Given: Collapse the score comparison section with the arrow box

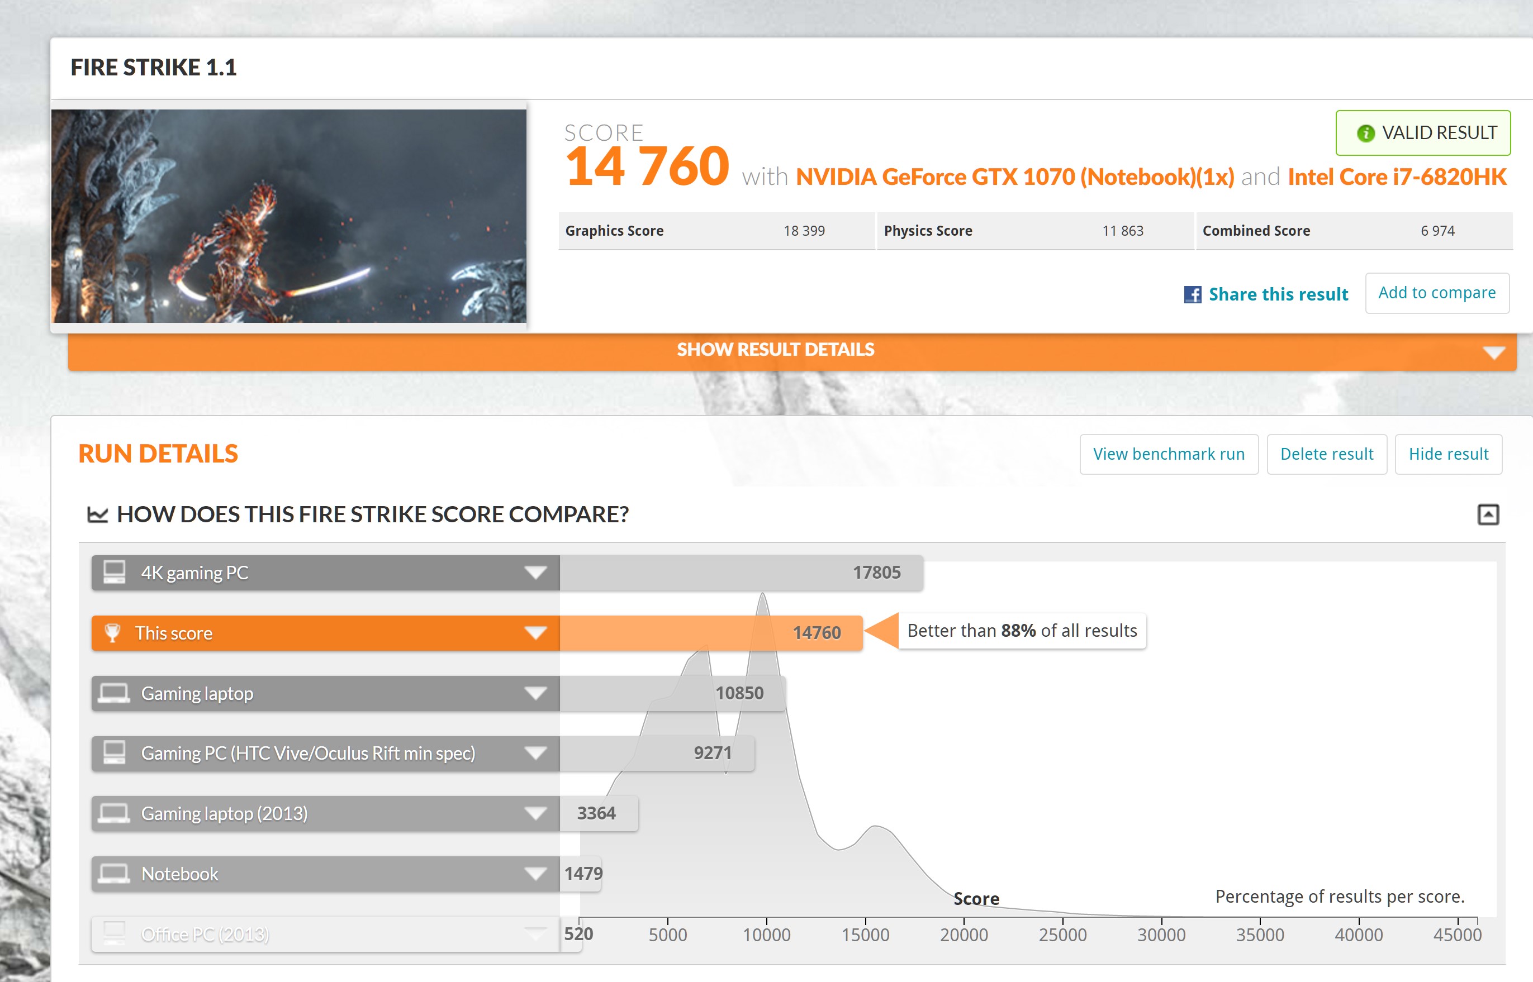Looking at the screenshot, I should [x=1488, y=514].
